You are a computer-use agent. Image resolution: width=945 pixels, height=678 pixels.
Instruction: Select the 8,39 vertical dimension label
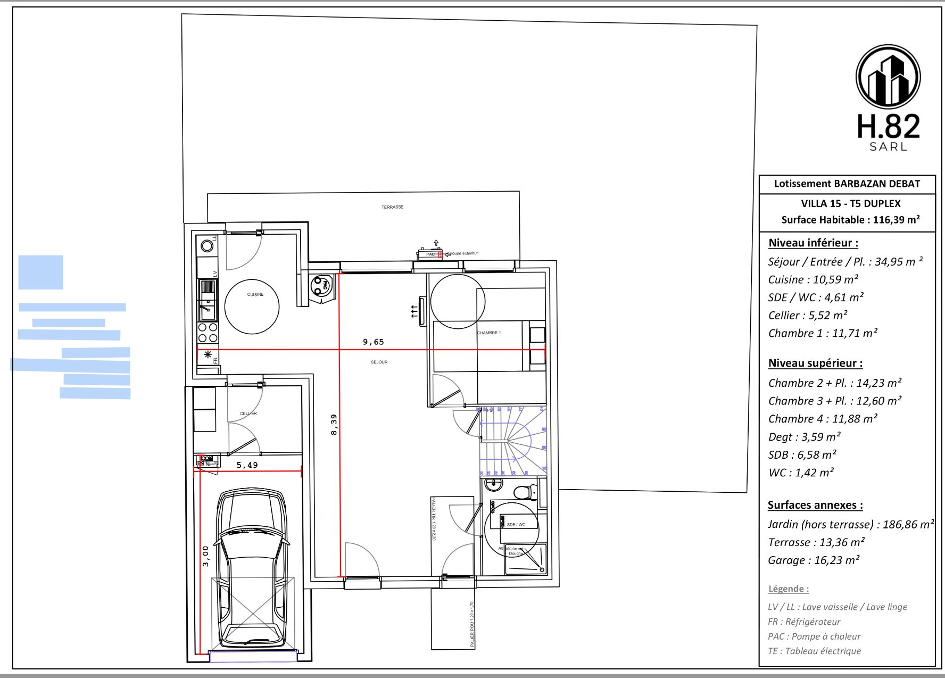point(334,425)
